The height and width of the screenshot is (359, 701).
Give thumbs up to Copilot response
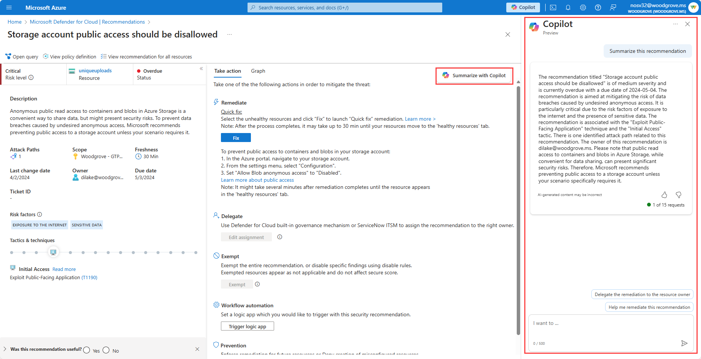pyautogui.click(x=664, y=195)
